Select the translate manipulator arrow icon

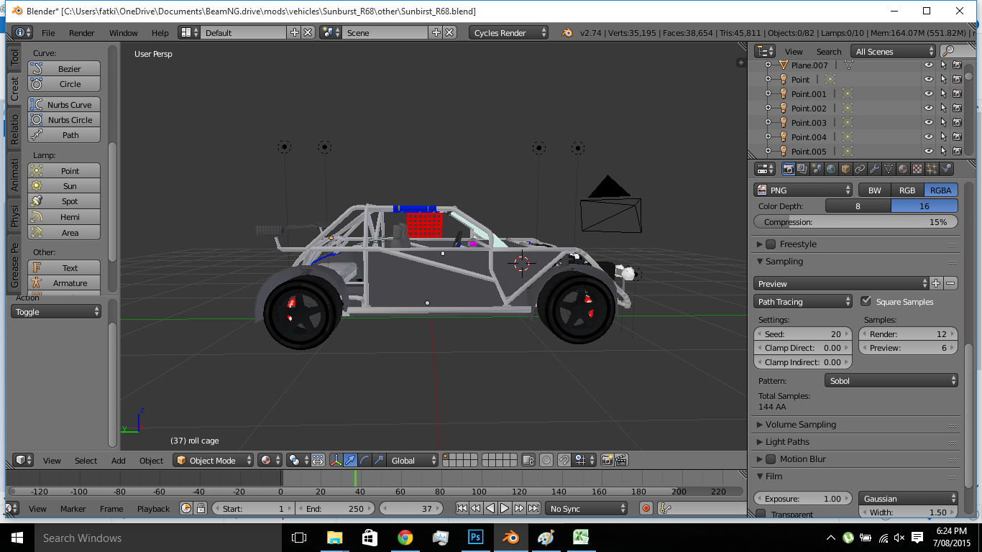350,461
